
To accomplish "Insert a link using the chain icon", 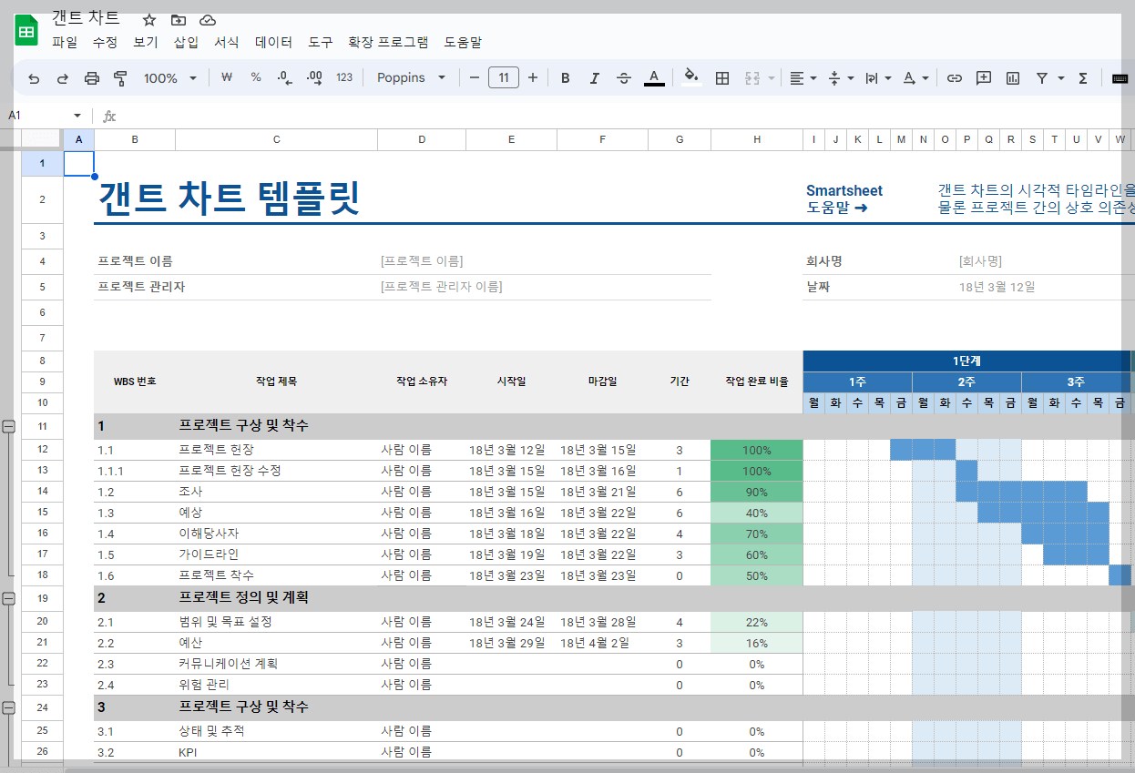I will (x=954, y=78).
